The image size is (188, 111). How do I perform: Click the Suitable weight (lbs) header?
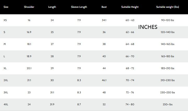click(167, 7)
